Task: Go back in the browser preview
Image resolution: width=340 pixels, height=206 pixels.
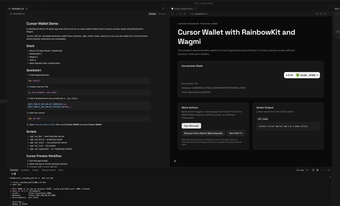Action: click(x=173, y=14)
